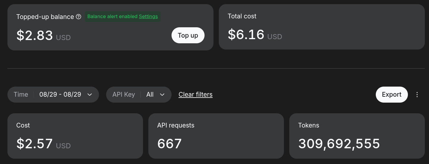Viewport: 429px width, 164px height.
Task: Click the Top up button
Action: 188,35
